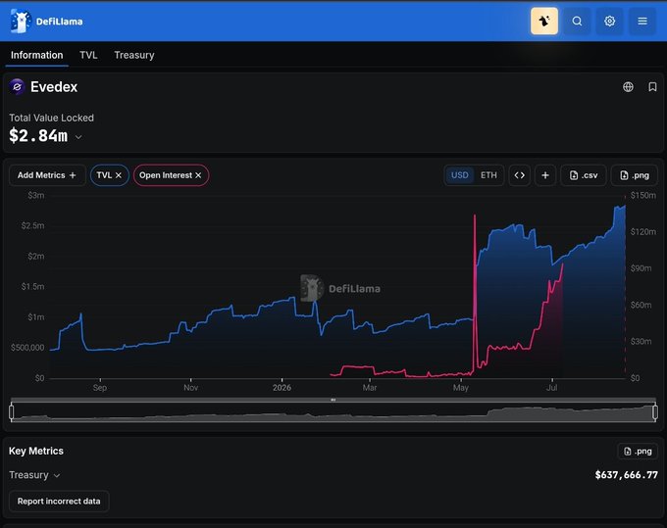The image size is (667, 528).
Task: Click the Add Metrics button
Action: 47,175
